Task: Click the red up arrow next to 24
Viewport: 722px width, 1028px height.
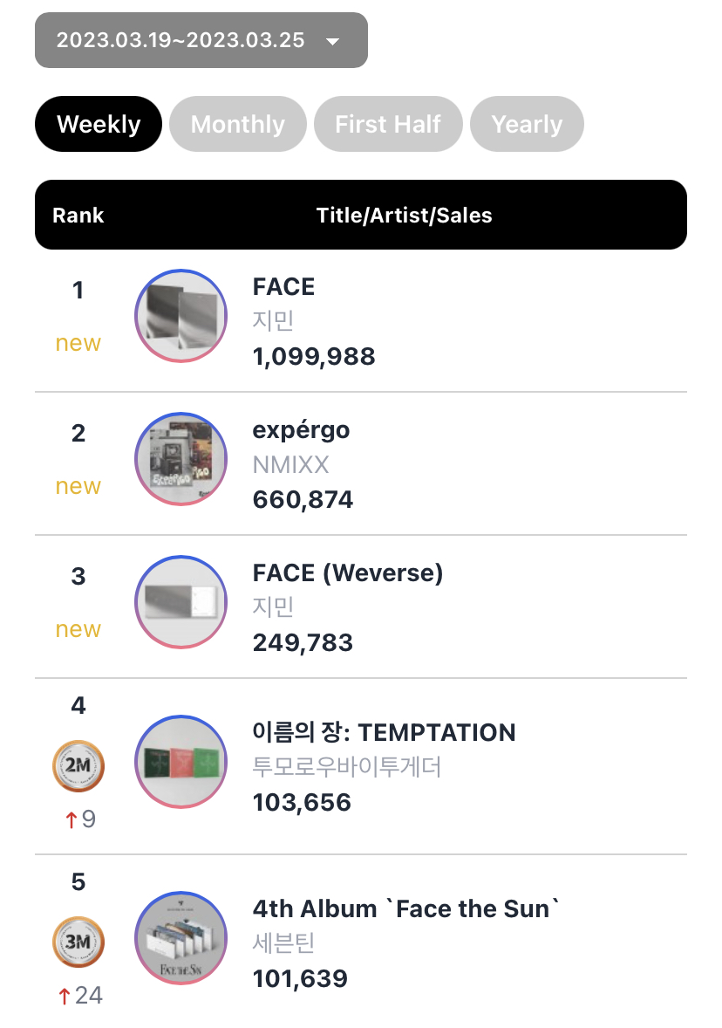Action: pyautogui.click(x=64, y=996)
